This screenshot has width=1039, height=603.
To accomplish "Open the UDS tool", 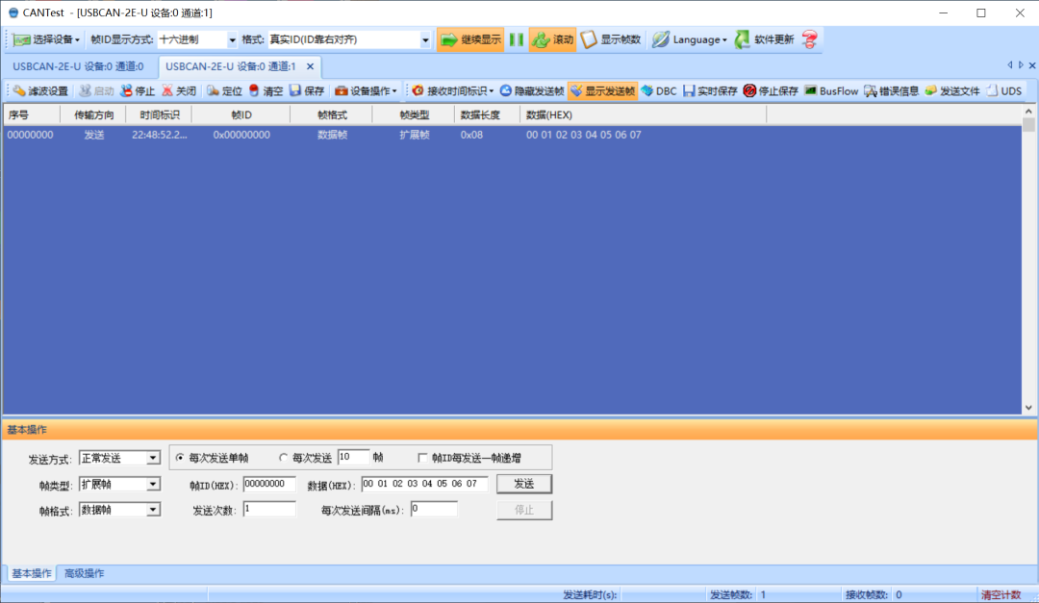I will 1003,90.
